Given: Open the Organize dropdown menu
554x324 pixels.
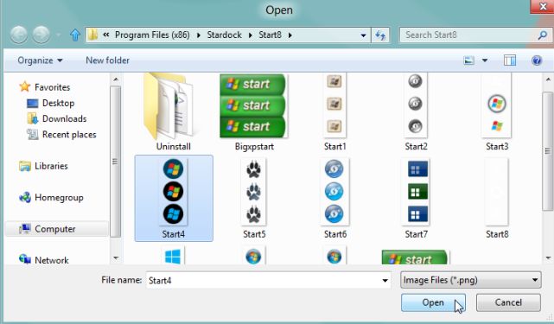Looking at the screenshot, I should (41, 60).
